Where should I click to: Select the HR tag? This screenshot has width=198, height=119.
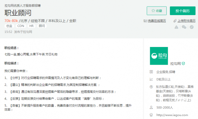tap(31, 26)
